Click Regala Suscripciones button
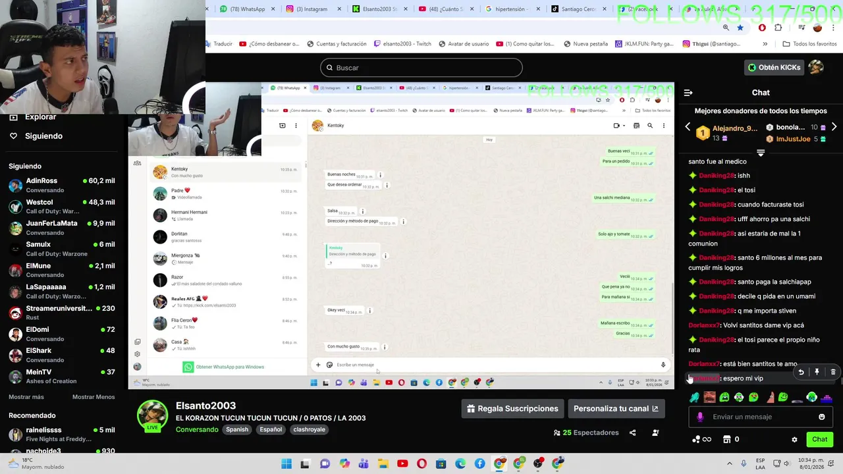The width and height of the screenshot is (843, 474). 513,409
